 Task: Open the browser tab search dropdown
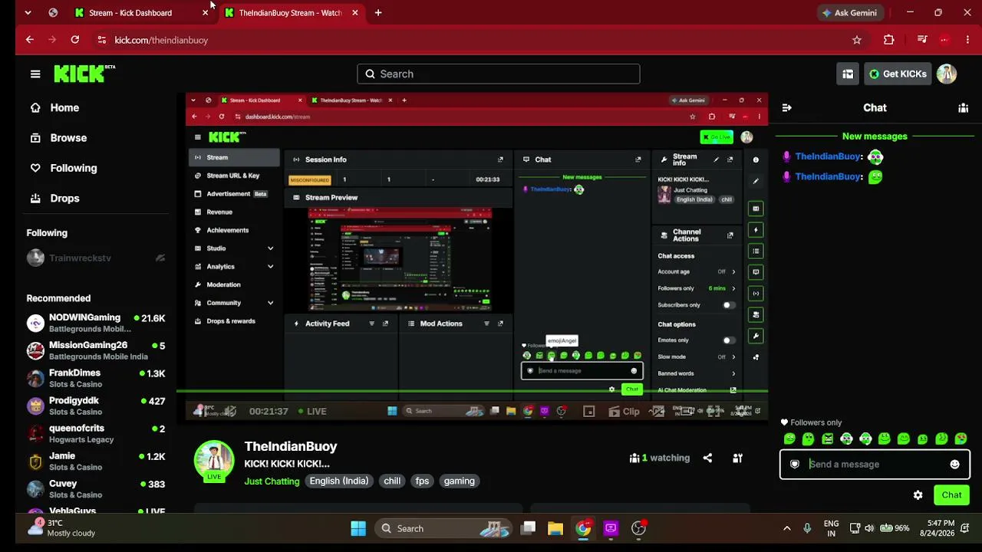[x=28, y=13]
